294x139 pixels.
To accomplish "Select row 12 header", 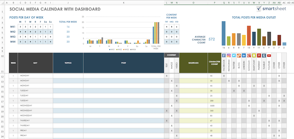I will point(2,77).
